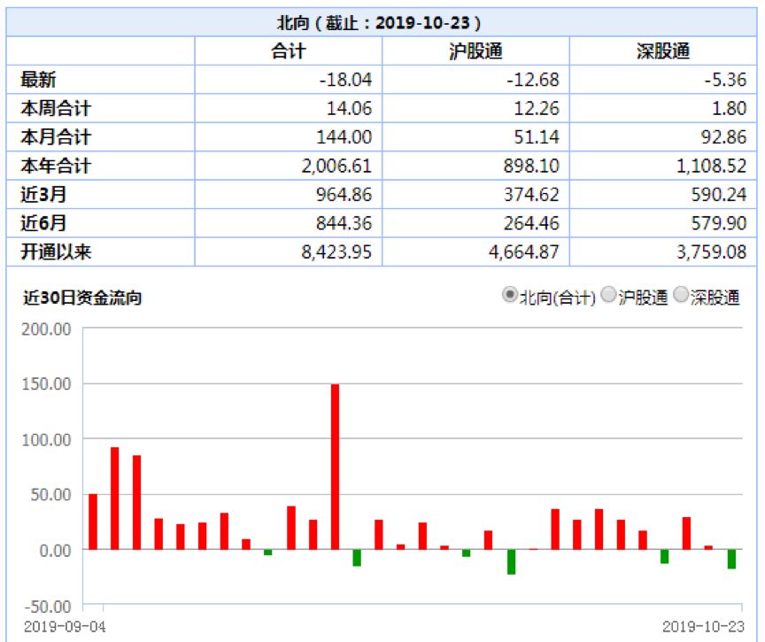Click the 92.86 cell
Image resolution: width=765 pixels, height=642 pixels.
[x=724, y=137]
